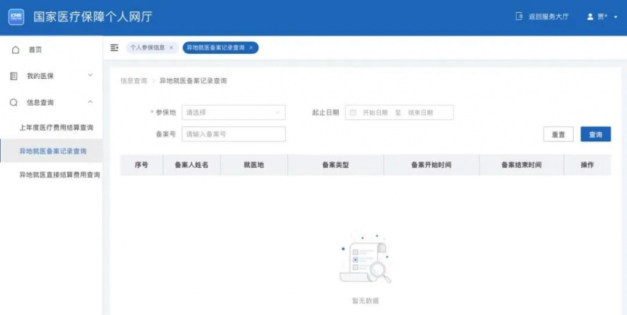Click the calendar icon in date range

(353, 113)
